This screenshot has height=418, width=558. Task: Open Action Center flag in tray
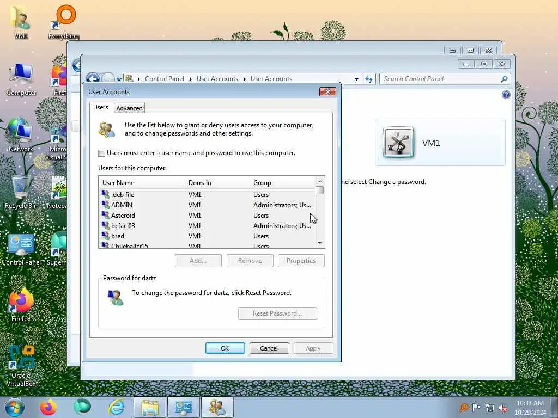pyautogui.click(x=476, y=408)
